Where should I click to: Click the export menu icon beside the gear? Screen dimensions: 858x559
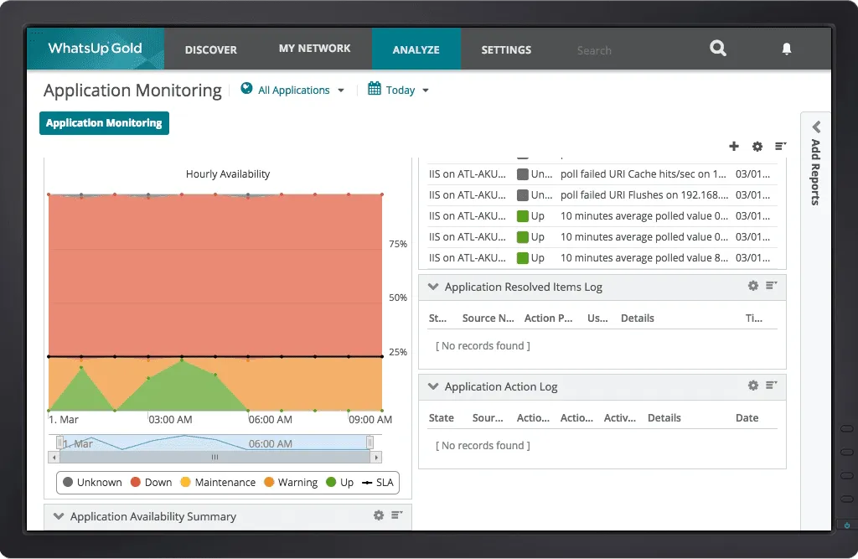pos(779,146)
